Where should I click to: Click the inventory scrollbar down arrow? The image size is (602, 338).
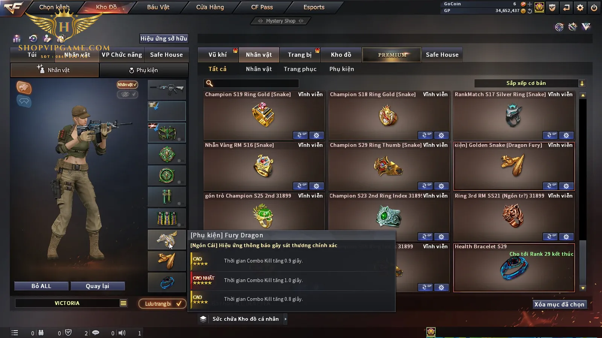point(583,288)
